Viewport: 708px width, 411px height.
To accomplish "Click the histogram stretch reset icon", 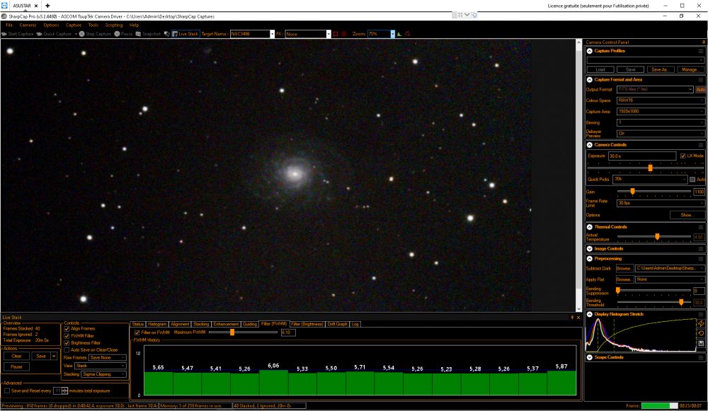I will [x=701, y=333].
